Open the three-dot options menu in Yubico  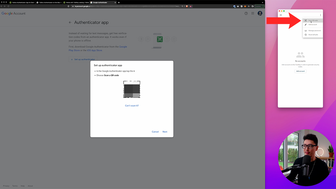321,15
